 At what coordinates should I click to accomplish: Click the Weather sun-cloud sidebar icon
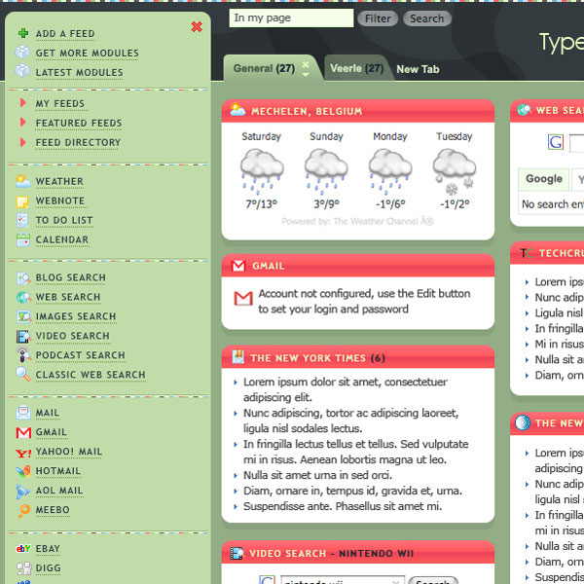pyautogui.click(x=22, y=181)
